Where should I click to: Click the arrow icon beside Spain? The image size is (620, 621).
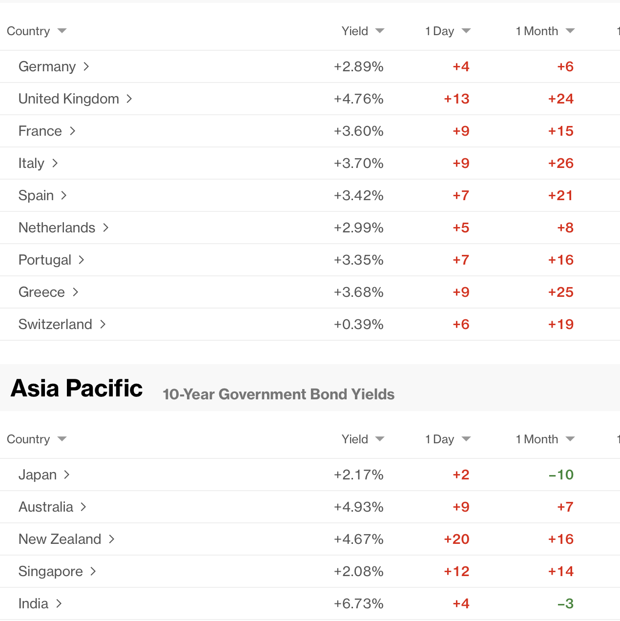(x=64, y=195)
